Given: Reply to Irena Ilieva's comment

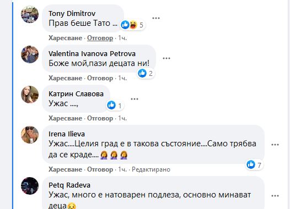Looking at the screenshot, I should (x=100, y=169).
